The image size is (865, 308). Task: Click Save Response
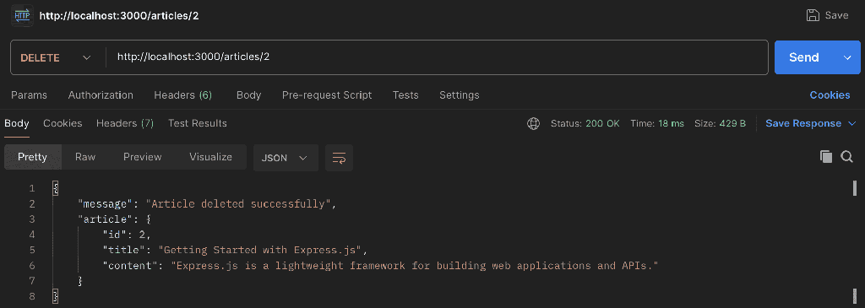(x=803, y=123)
